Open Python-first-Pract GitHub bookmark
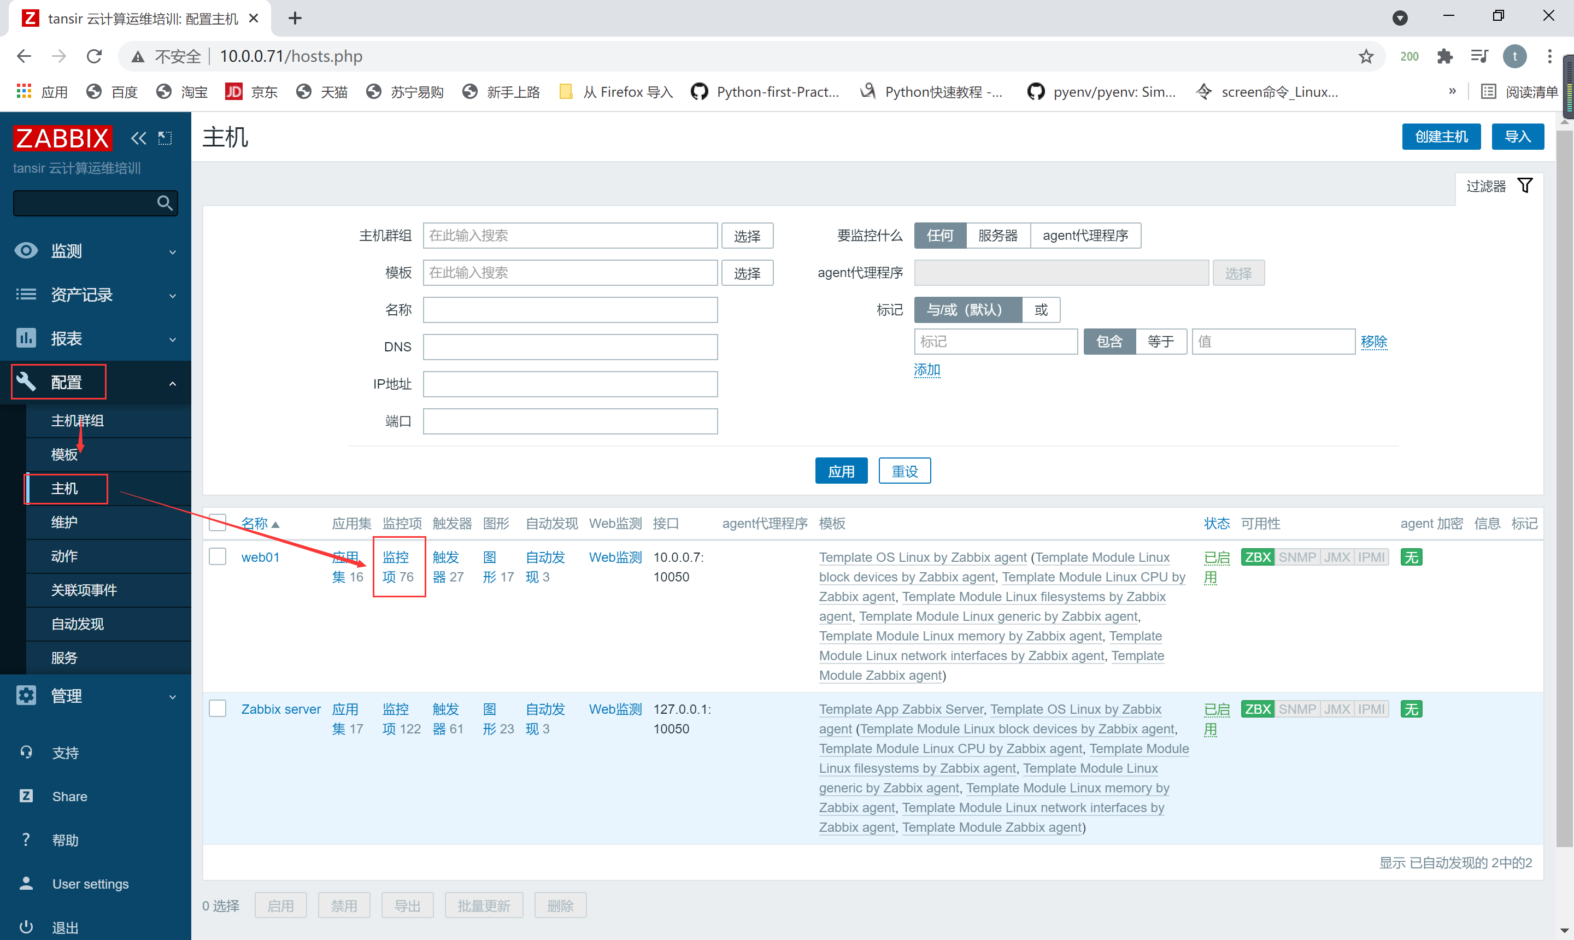 coord(765,92)
